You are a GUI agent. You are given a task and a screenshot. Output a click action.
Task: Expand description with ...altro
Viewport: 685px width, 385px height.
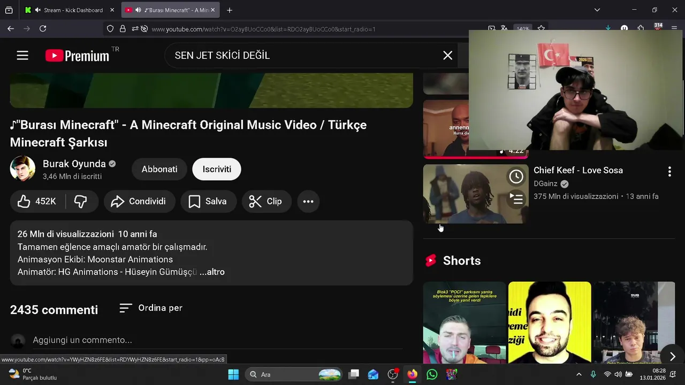212,272
